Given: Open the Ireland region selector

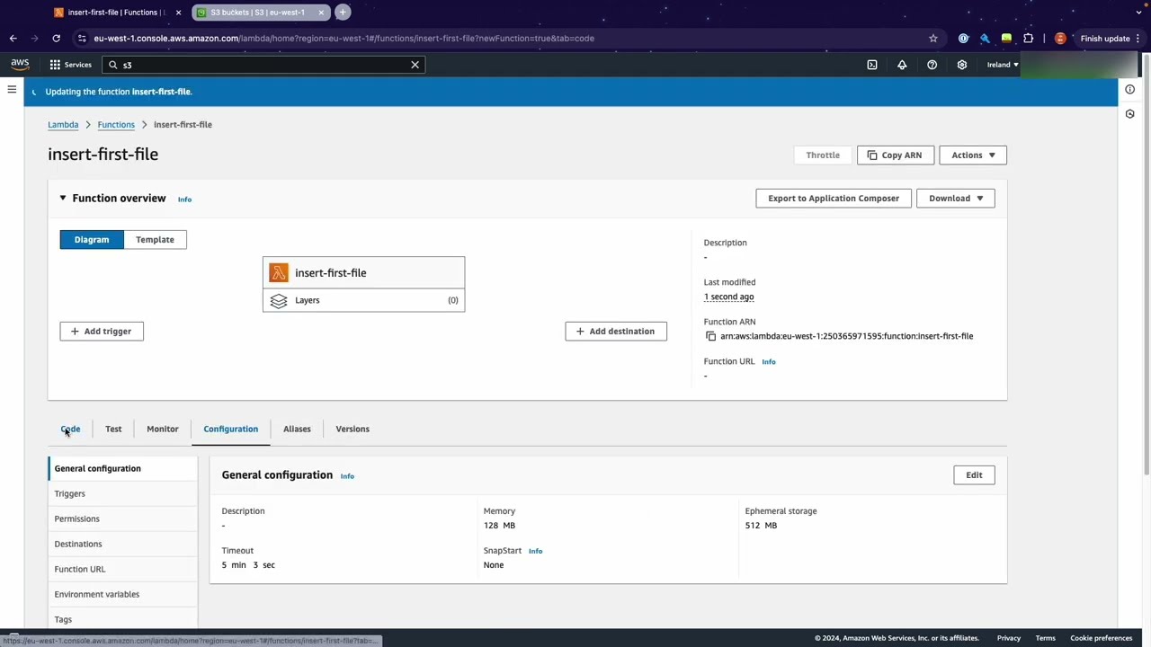Looking at the screenshot, I should click(x=1003, y=65).
